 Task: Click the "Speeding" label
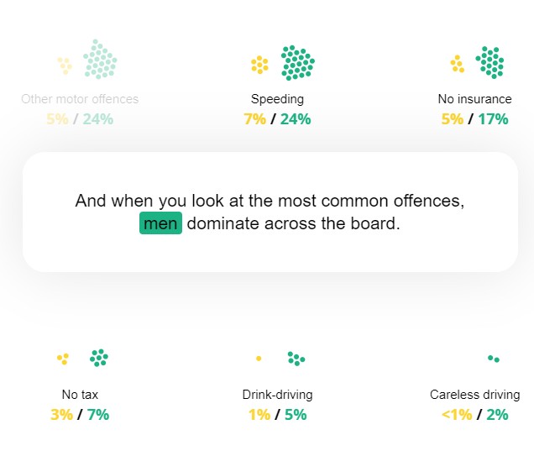pyautogui.click(x=277, y=99)
